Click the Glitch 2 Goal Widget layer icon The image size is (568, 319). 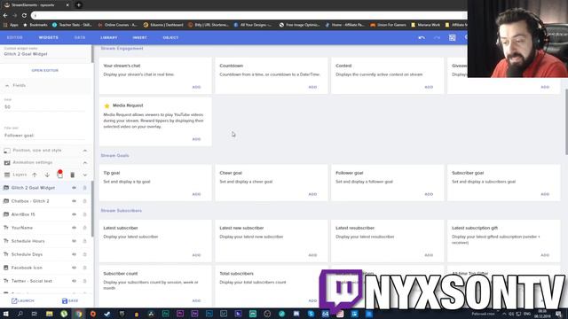click(6, 188)
